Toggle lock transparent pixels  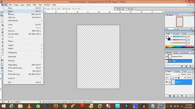pyautogui.click(x=171, y=78)
